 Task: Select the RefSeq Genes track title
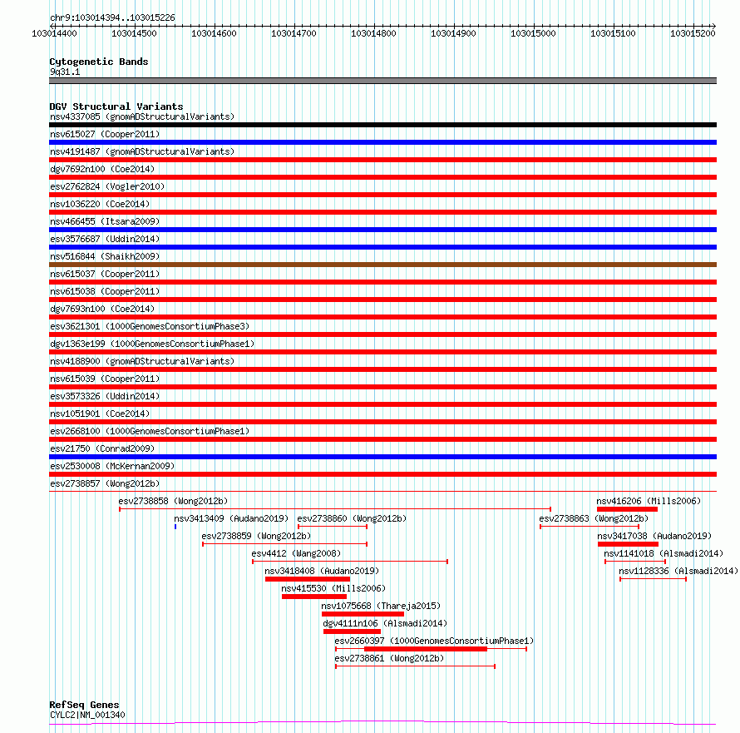(x=84, y=705)
